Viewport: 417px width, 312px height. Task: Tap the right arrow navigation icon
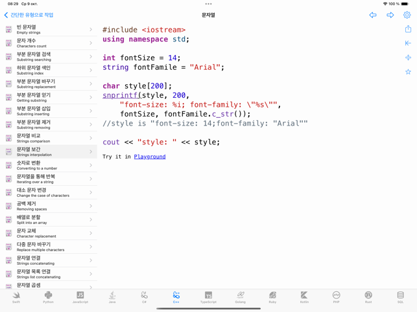[390, 15]
